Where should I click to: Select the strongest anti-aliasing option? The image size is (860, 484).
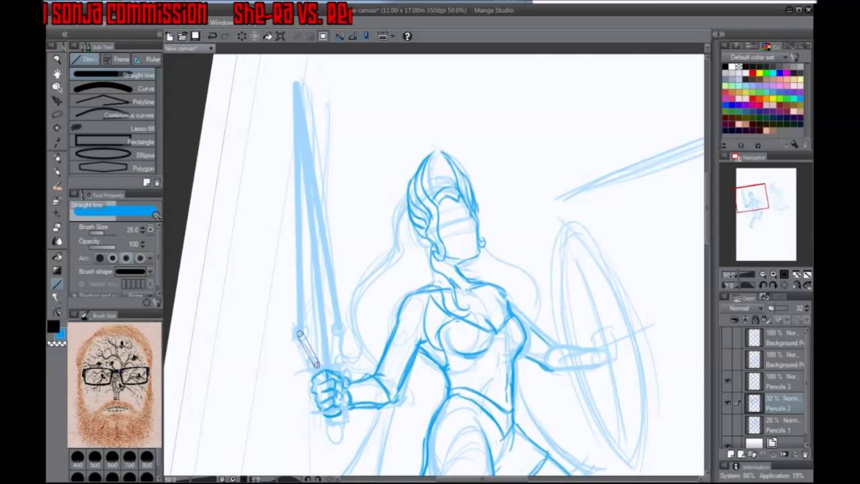[x=140, y=258]
